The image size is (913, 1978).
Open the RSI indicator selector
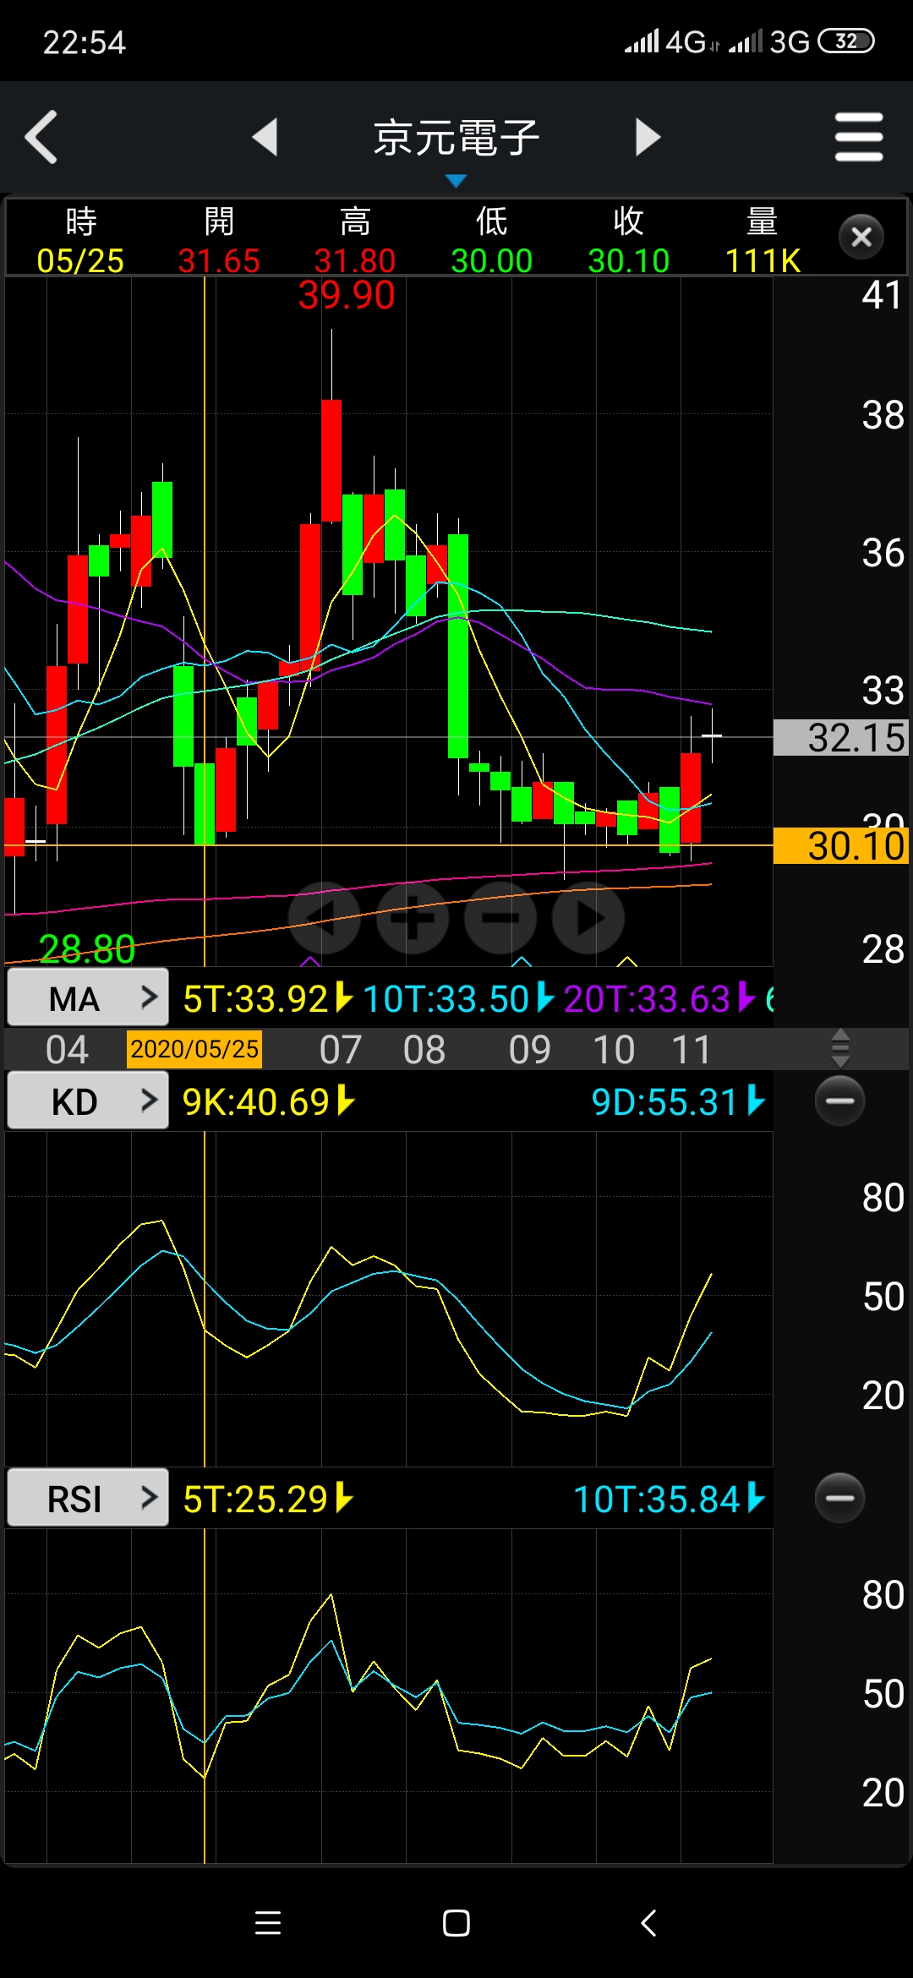pyautogui.click(x=88, y=1499)
